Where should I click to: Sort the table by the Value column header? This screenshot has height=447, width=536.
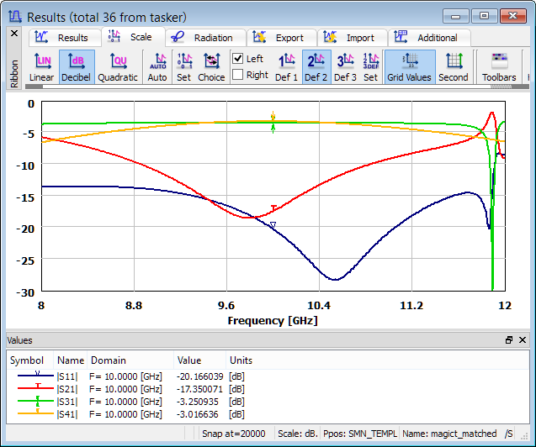(x=189, y=360)
